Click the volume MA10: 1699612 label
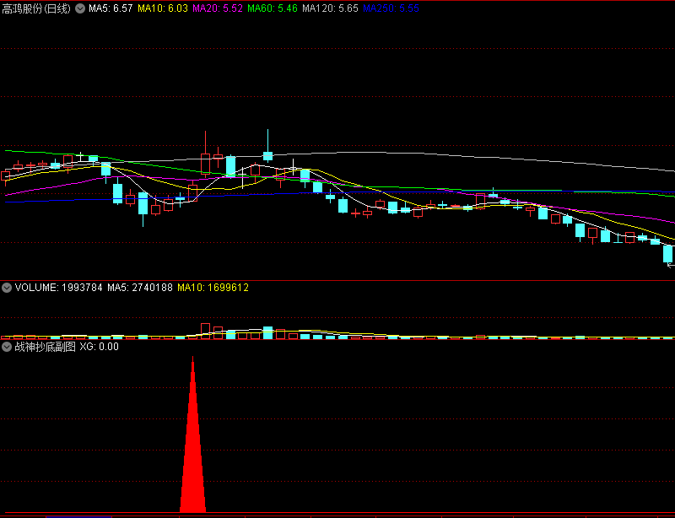 tap(213, 288)
